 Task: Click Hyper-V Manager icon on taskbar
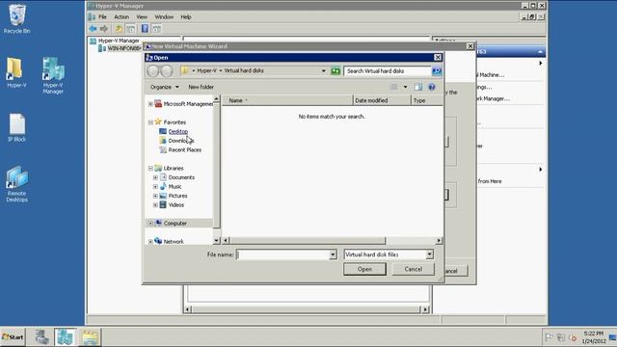click(x=65, y=337)
